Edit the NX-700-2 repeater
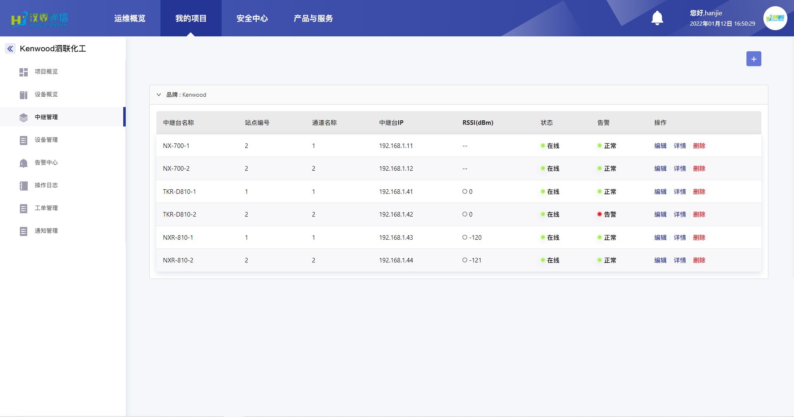The height and width of the screenshot is (417, 794). [x=660, y=169]
